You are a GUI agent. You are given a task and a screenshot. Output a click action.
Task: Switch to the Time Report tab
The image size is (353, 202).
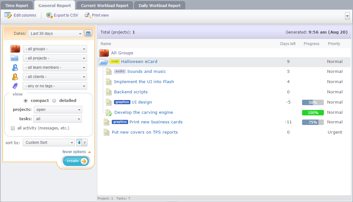(17, 5)
